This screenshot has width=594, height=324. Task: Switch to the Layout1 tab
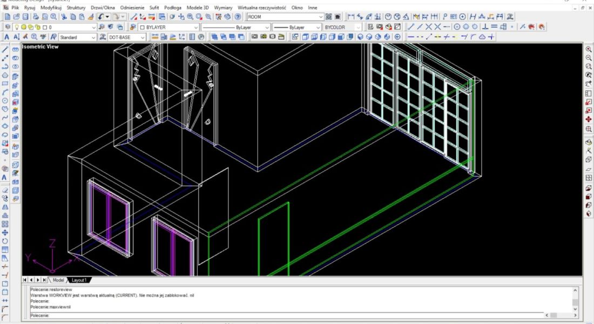tap(79, 280)
